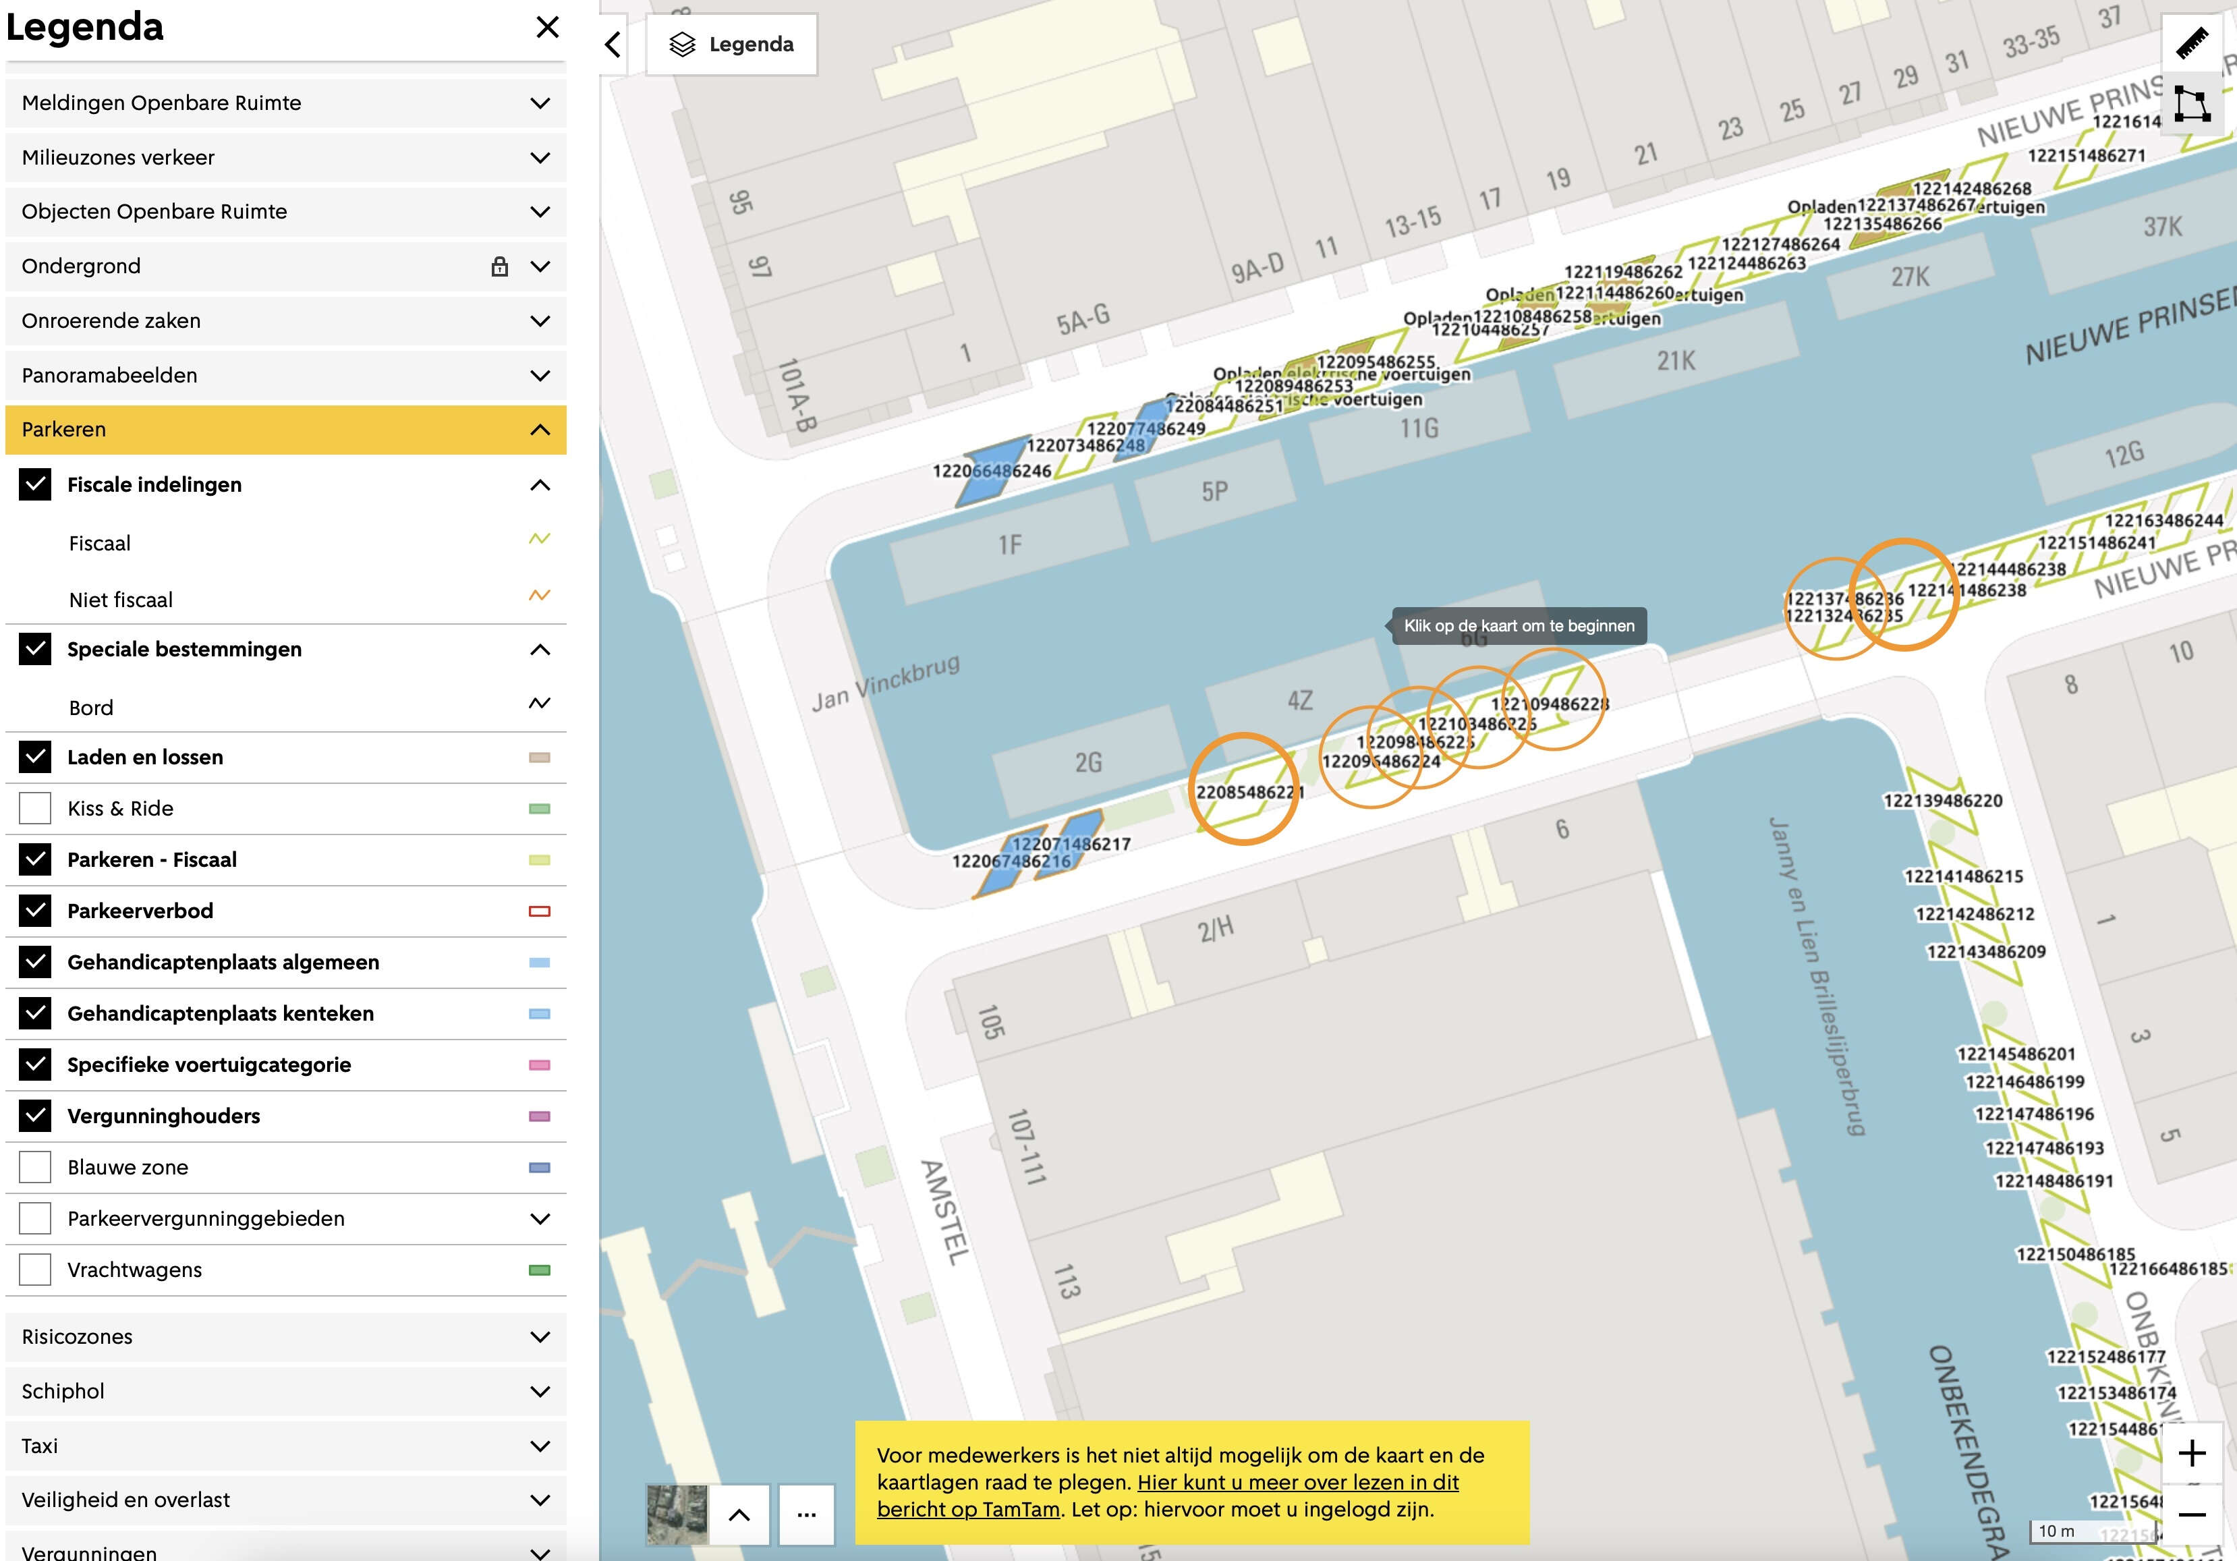The image size is (2237, 1561).
Task: Click the lock icon beside Ondergrond
Action: [x=500, y=266]
